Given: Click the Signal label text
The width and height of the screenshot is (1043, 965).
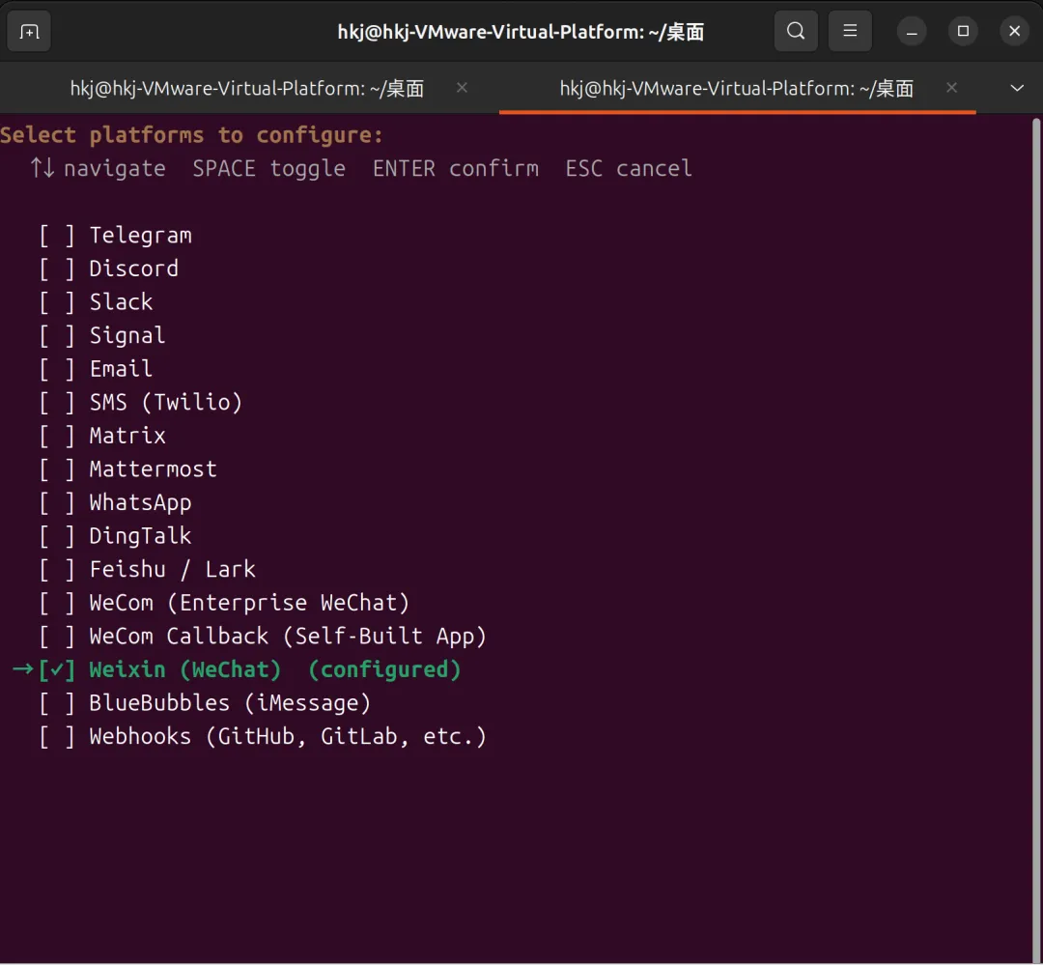Looking at the screenshot, I should (x=127, y=335).
